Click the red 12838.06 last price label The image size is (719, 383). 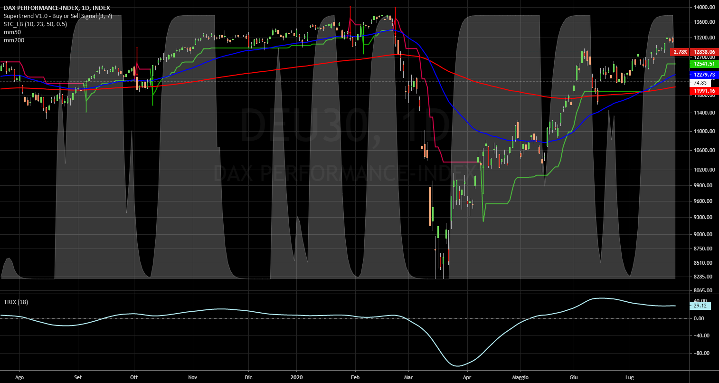704,52
